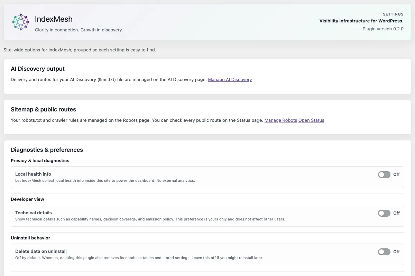
Task: Click the "Local health info" setting label
Action: point(33,174)
